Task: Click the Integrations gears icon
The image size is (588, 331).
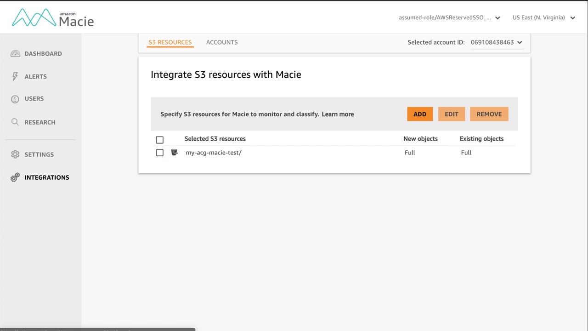Action: (15, 177)
